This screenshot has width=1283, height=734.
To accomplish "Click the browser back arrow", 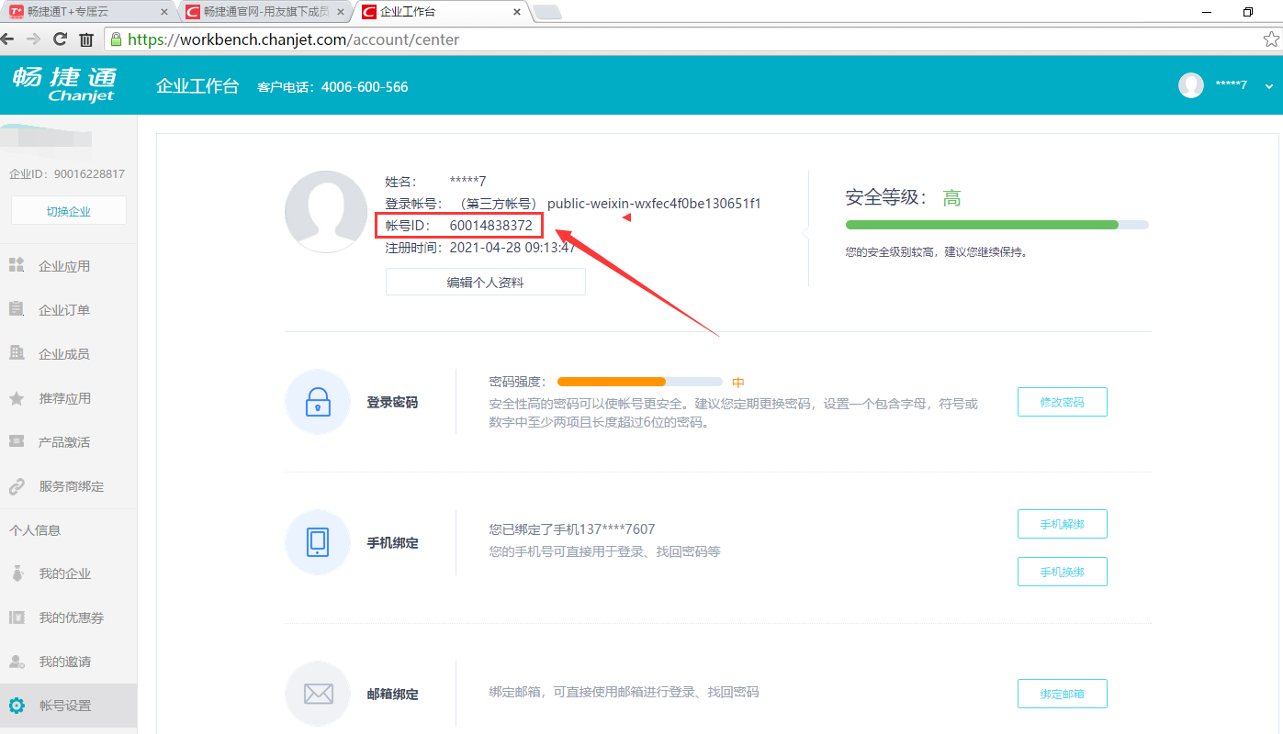I will click(8, 39).
